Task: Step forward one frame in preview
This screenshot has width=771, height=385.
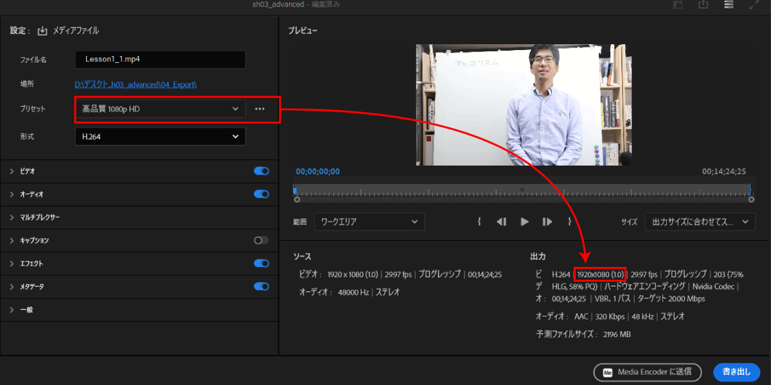Action: [547, 221]
